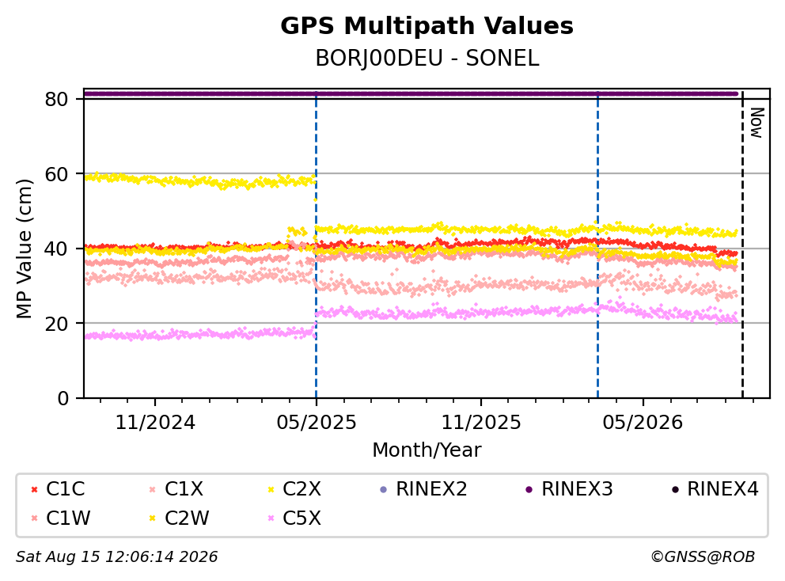This screenshot has width=785, height=581.
Task: Click the subtitle BORJ00DEU - SONEL
Action: click(427, 59)
